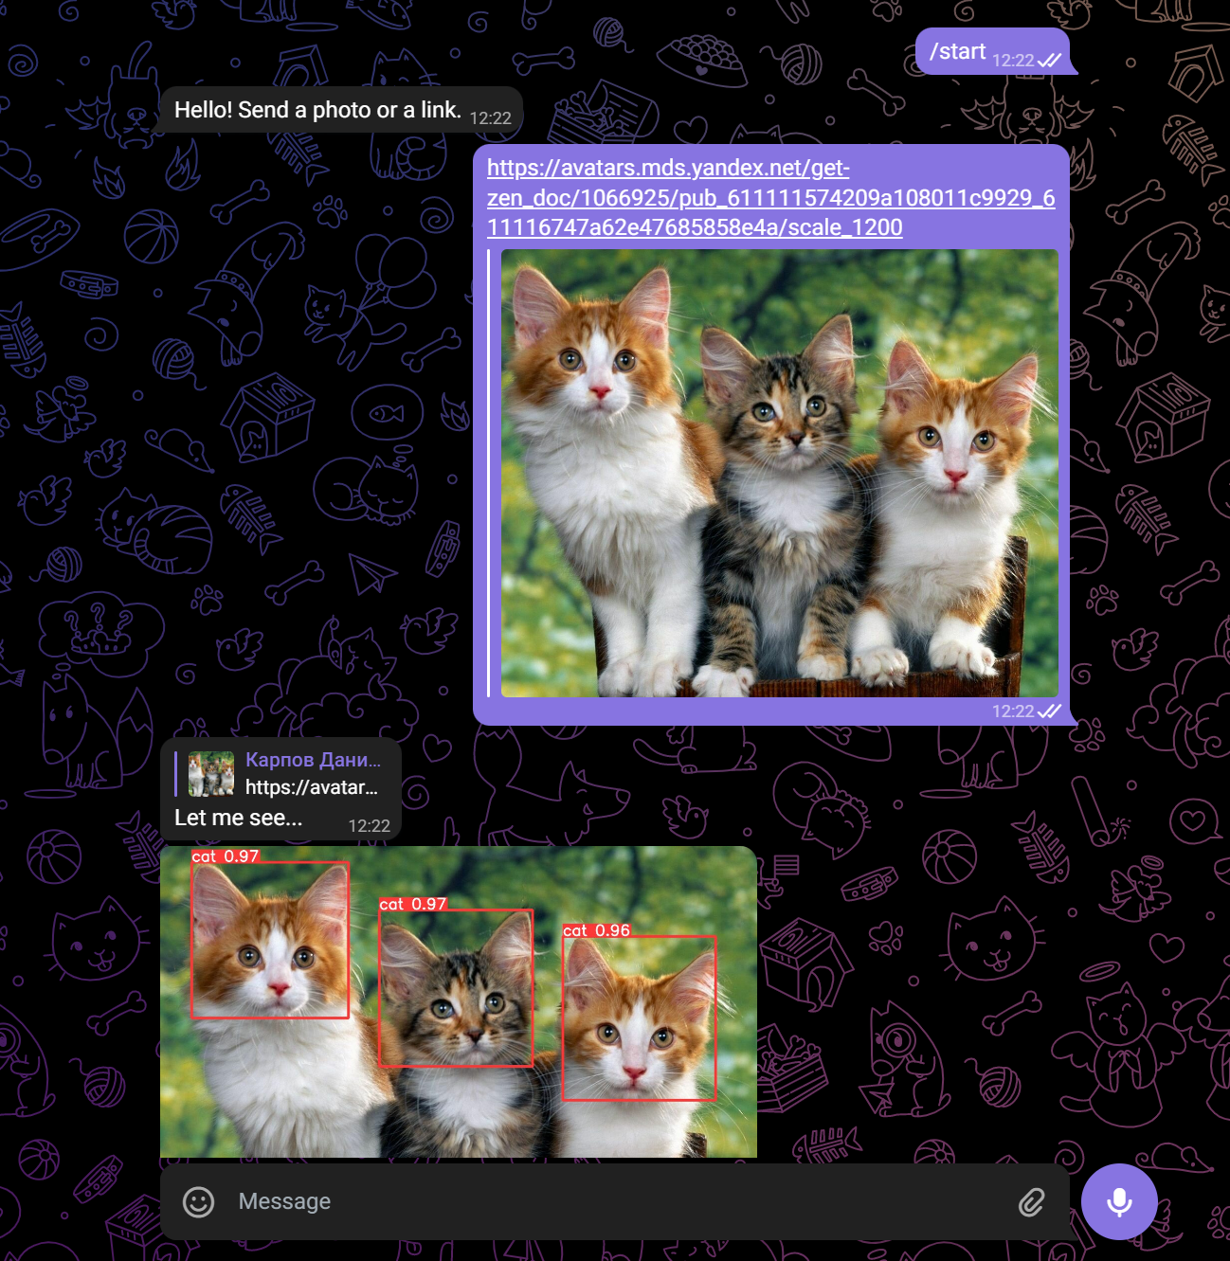1230x1261 pixels.
Task: Click the replied-to message thumbnail of kittens
Action: 211,774
